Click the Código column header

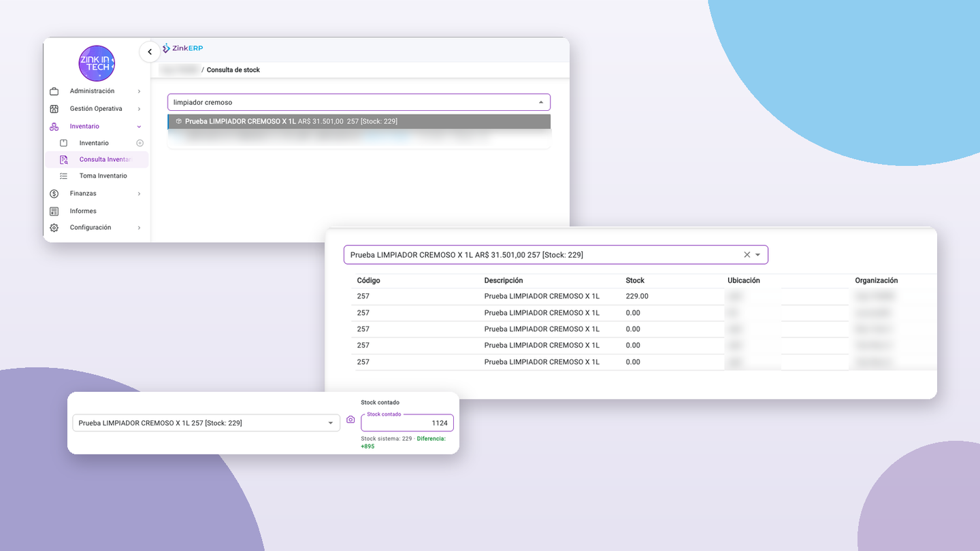[368, 280]
